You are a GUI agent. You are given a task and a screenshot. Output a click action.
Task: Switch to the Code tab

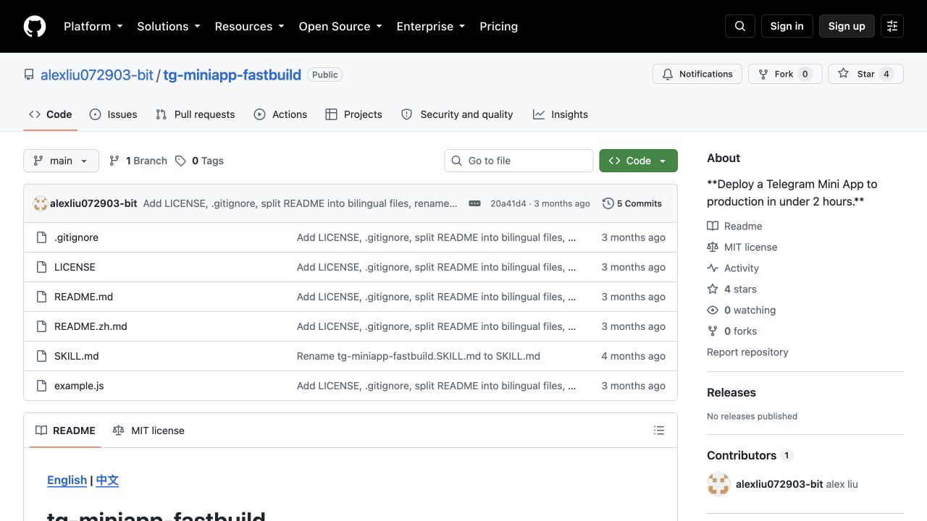[x=51, y=114]
